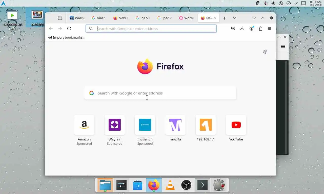Launch OBS Studio from dock
Screen dimensions: 324x194
[x=186, y=185]
